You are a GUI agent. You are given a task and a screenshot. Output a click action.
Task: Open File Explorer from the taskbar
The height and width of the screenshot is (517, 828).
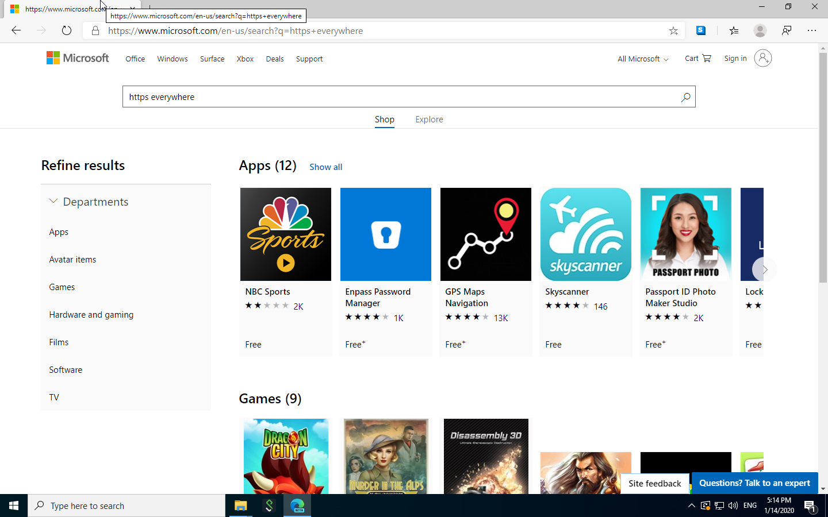241,506
